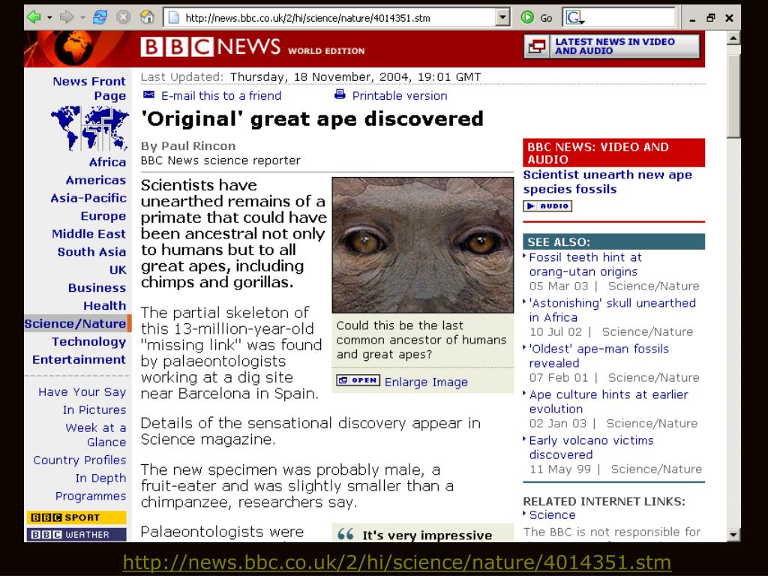Click the page icon in address bar
Screen dimensions: 768x576
tap(173, 18)
